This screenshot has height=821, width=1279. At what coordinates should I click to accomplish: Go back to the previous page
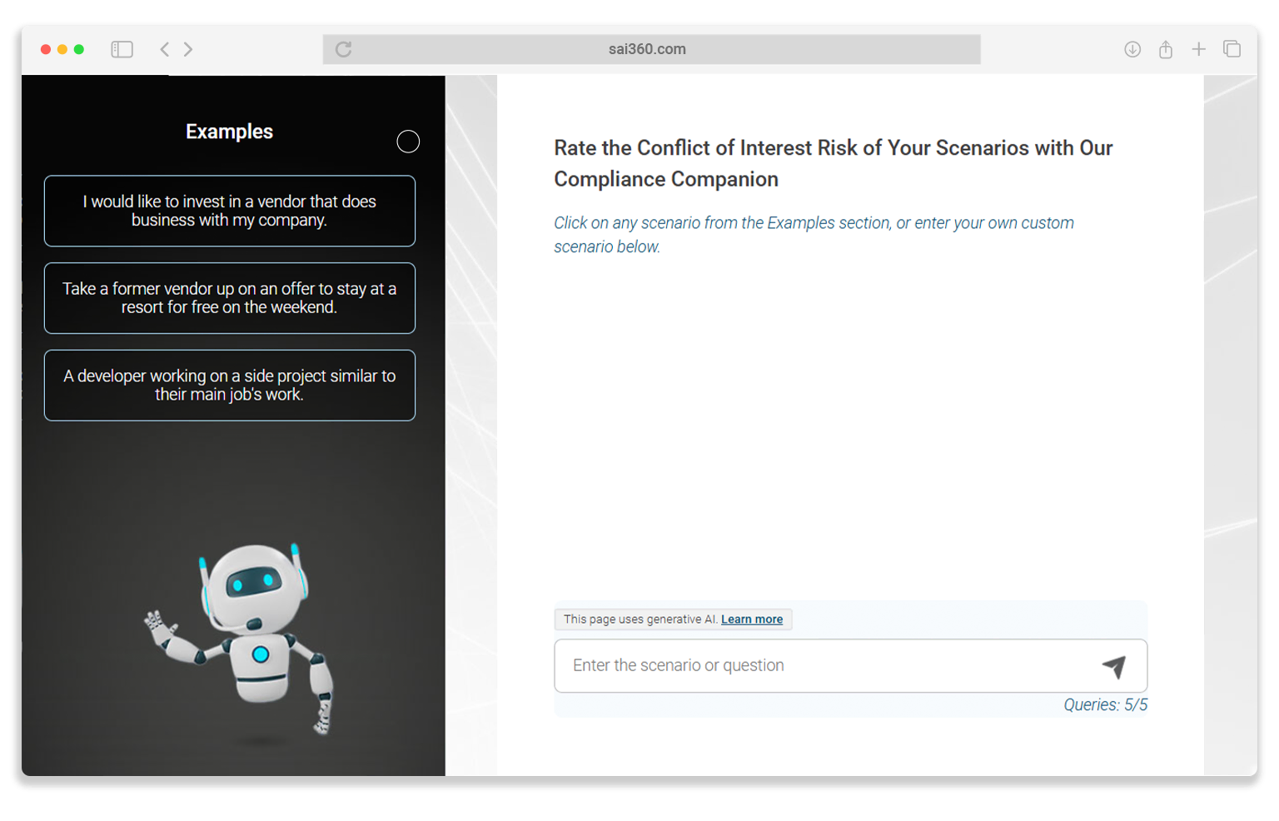click(x=165, y=50)
